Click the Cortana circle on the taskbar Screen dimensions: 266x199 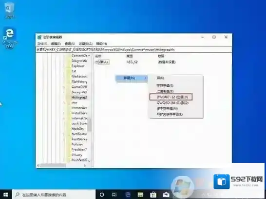pos(102,195)
